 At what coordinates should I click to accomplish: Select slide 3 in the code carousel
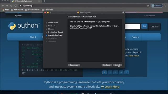tap(115, 72)
